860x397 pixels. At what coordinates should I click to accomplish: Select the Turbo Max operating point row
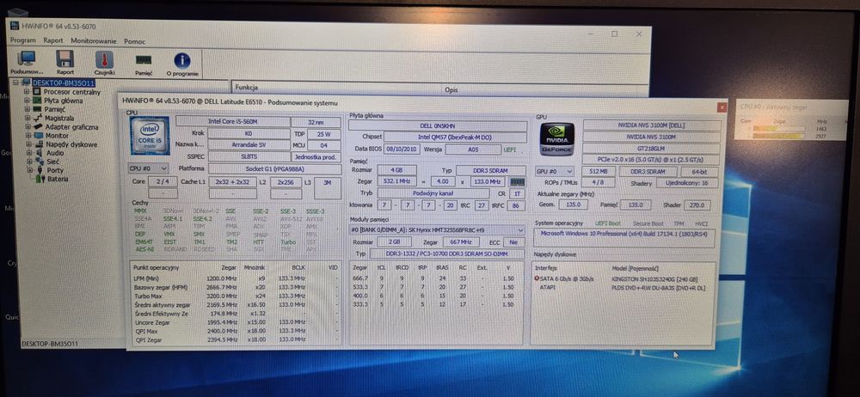pyautogui.click(x=236, y=296)
